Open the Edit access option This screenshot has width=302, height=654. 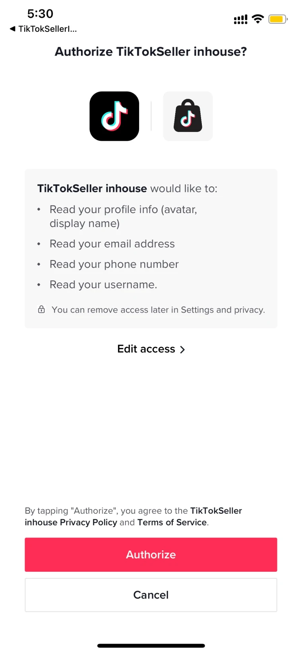coord(151,349)
